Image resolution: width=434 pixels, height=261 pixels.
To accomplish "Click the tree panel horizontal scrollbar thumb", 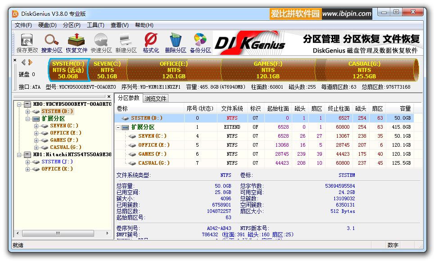I will [x=58, y=233].
